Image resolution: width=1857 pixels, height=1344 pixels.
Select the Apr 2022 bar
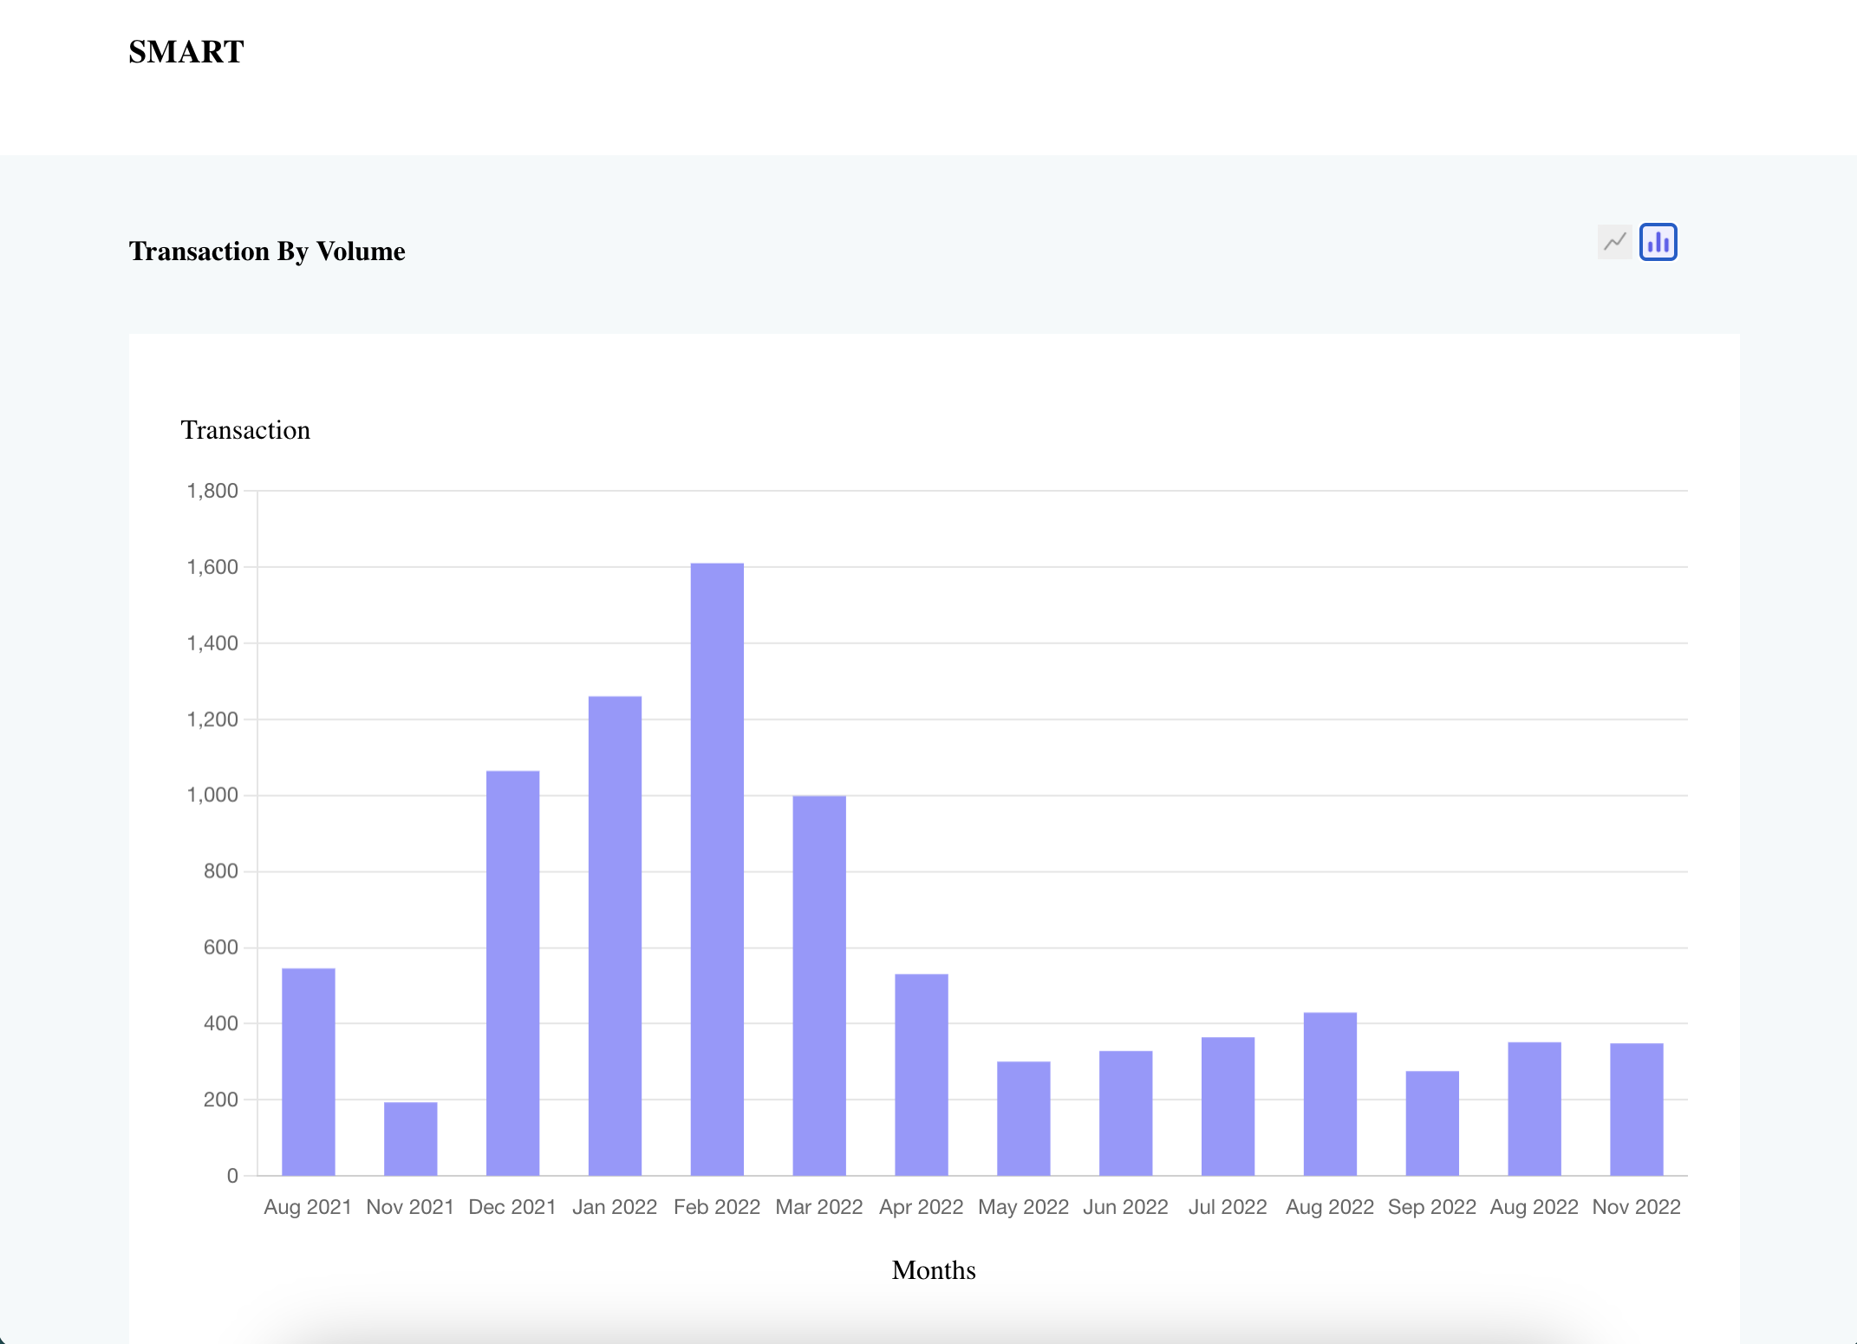click(922, 1074)
